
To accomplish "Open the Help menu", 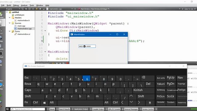I will [47, 5].
